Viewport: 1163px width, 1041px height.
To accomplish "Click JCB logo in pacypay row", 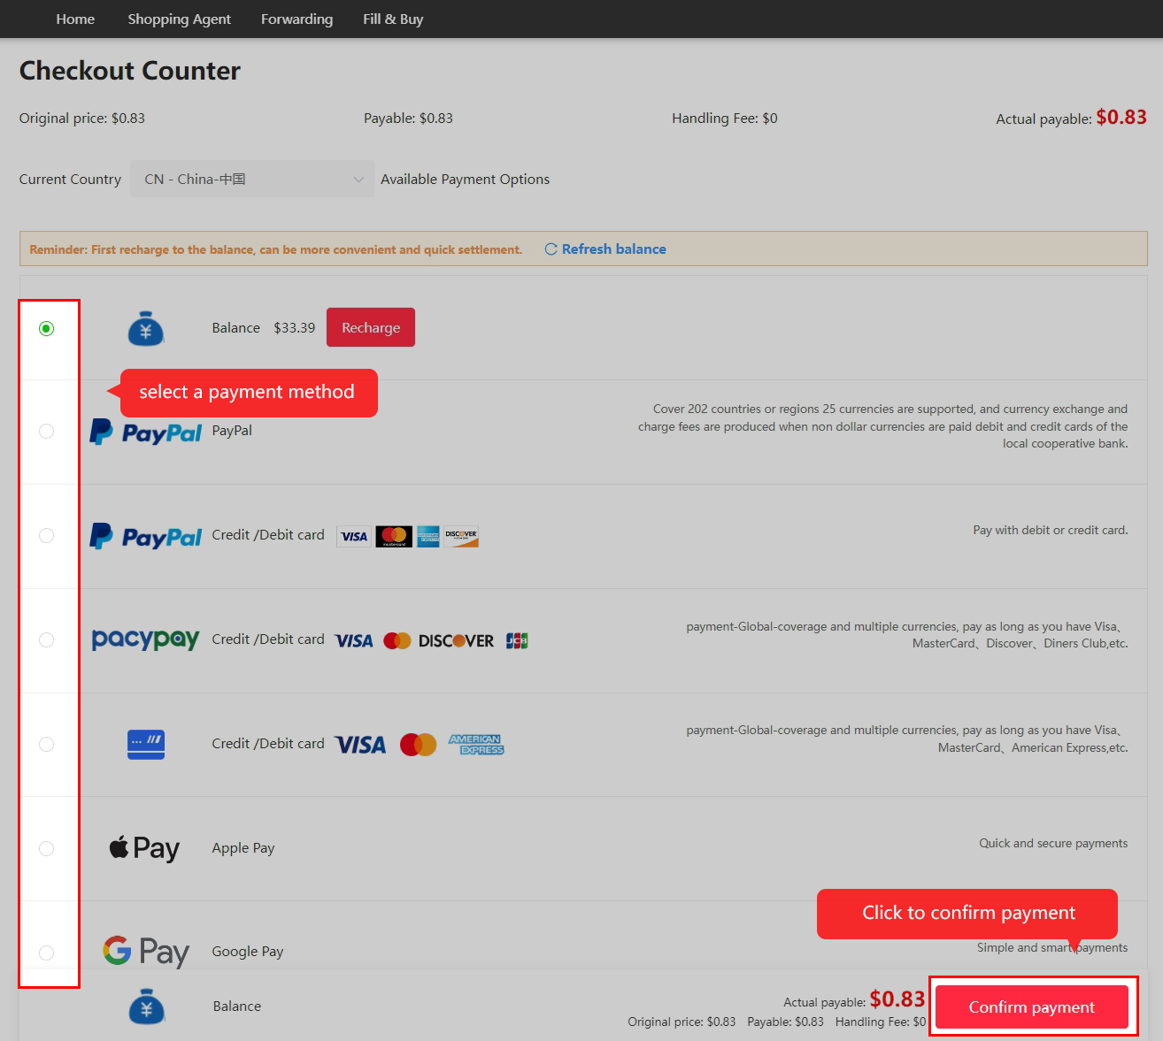I will click(517, 640).
